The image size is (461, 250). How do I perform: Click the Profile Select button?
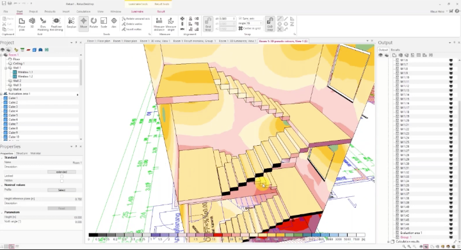tap(61, 190)
